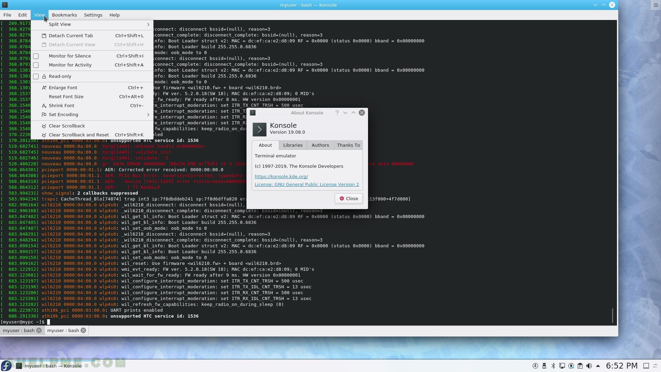Click 'Terminal emulator' text in About dialog
This screenshot has width=661, height=372.
pyautogui.click(x=275, y=156)
